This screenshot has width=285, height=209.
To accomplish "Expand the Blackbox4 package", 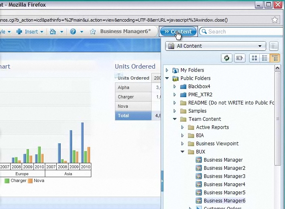I will (x=175, y=87).
